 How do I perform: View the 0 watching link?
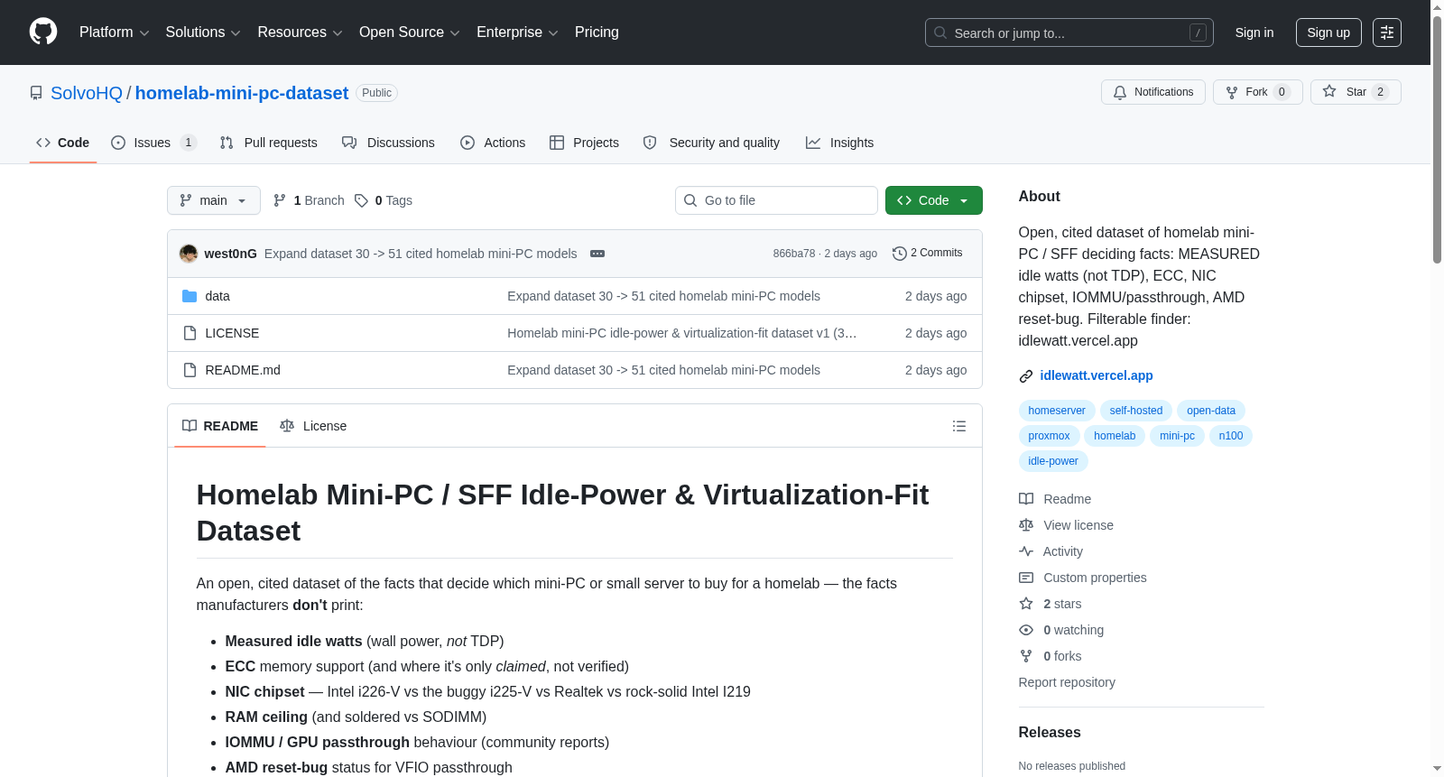click(1061, 630)
